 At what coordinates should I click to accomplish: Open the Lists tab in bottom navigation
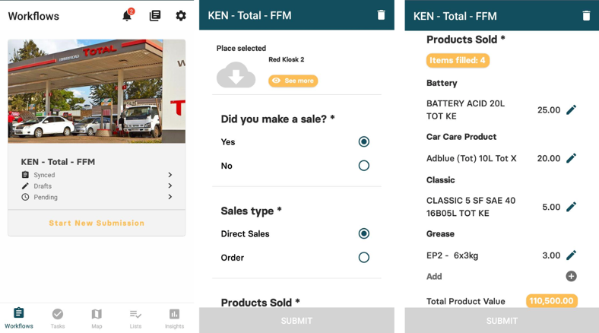click(135, 319)
